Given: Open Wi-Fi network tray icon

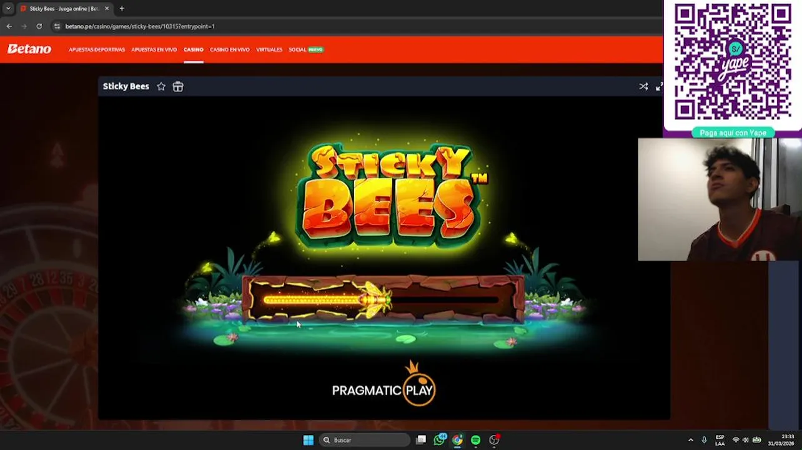Looking at the screenshot, I should [735, 440].
